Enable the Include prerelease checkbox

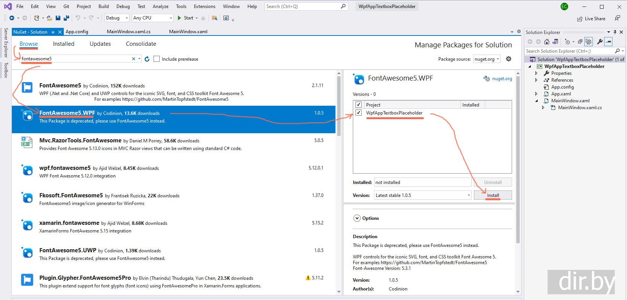pyautogui.click(x=157, y=59)
